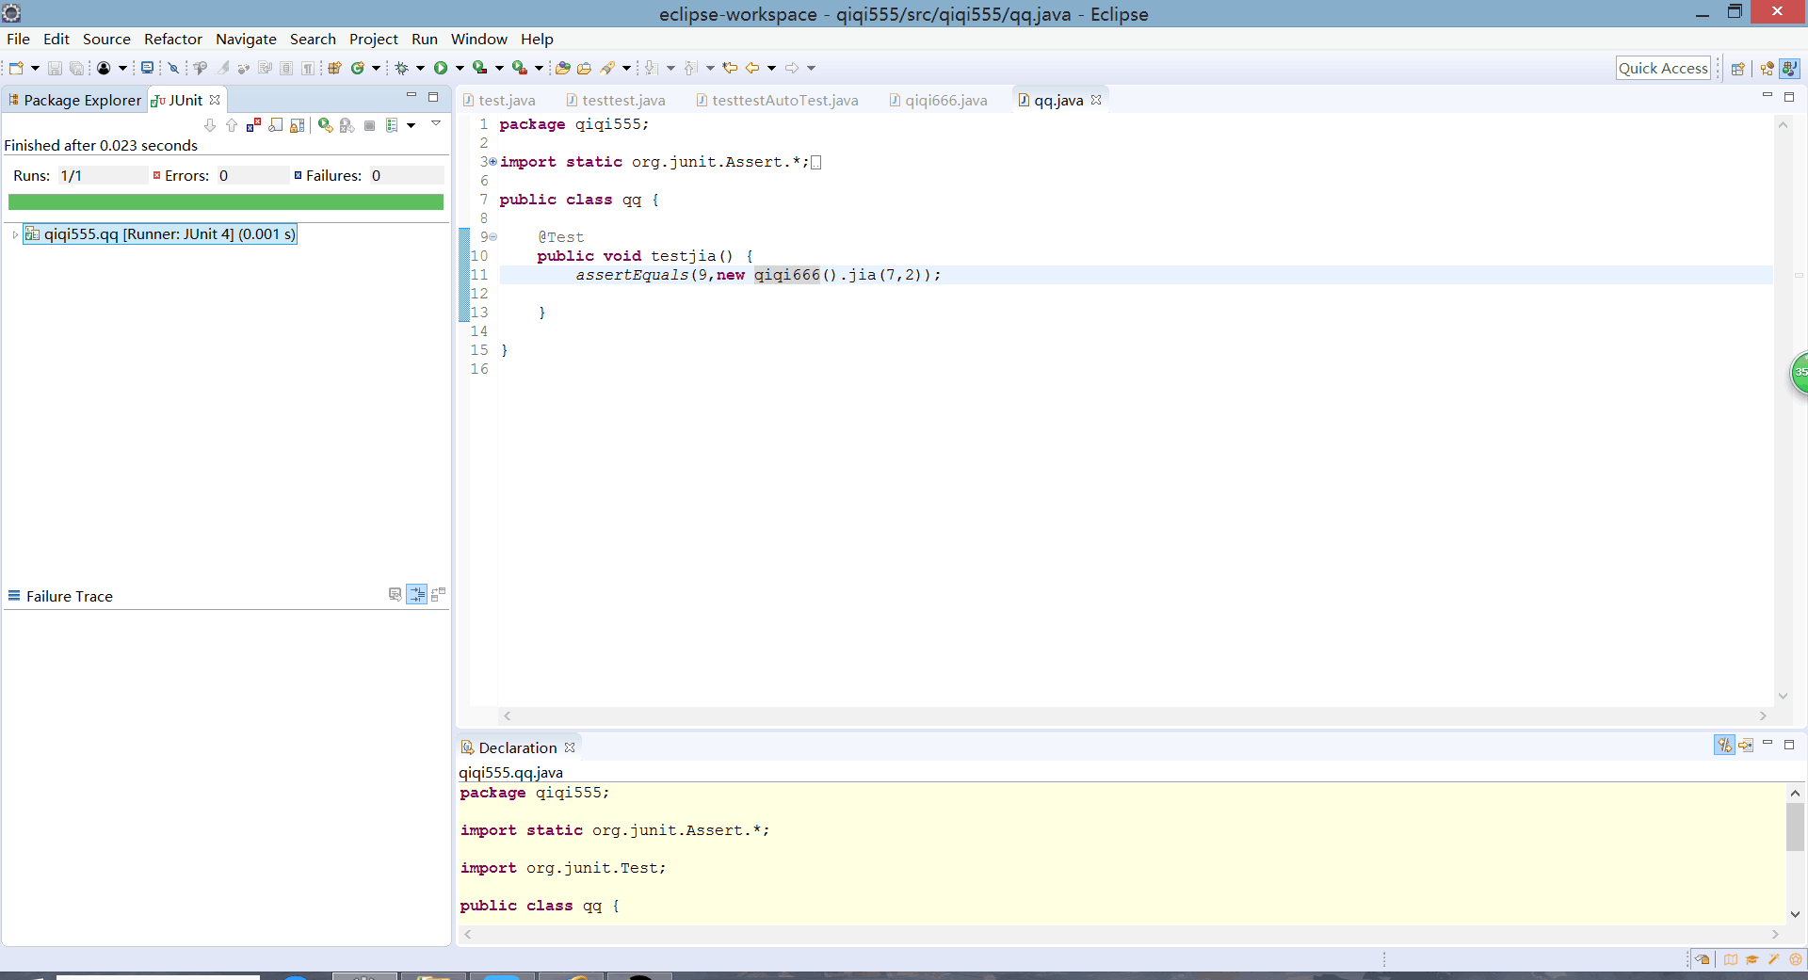Select the Java perspective icon

[x=1790, y=68]
